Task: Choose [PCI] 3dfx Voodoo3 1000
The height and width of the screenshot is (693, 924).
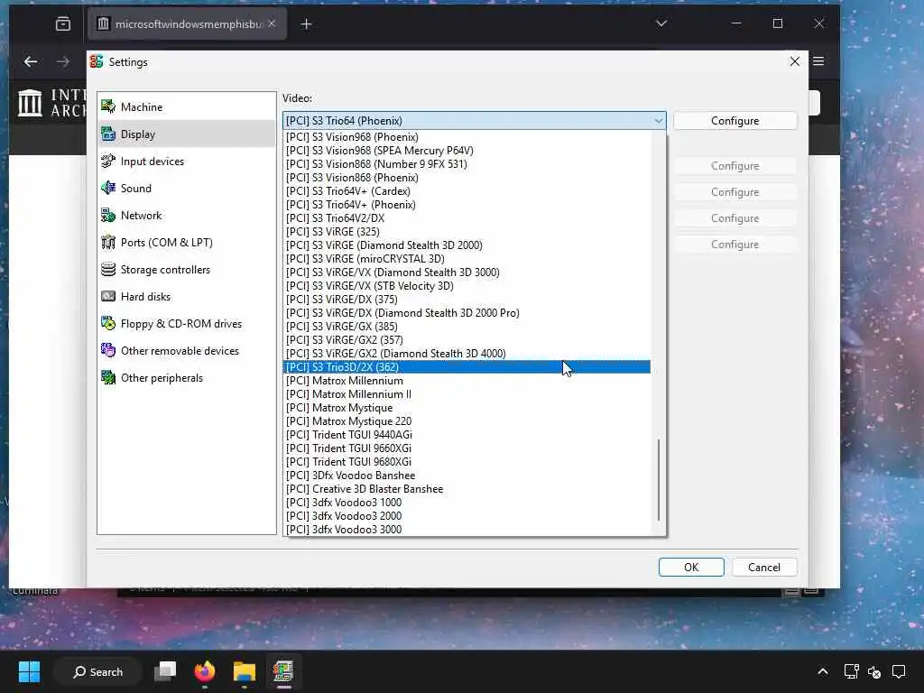Action: (x=467, y=503)
